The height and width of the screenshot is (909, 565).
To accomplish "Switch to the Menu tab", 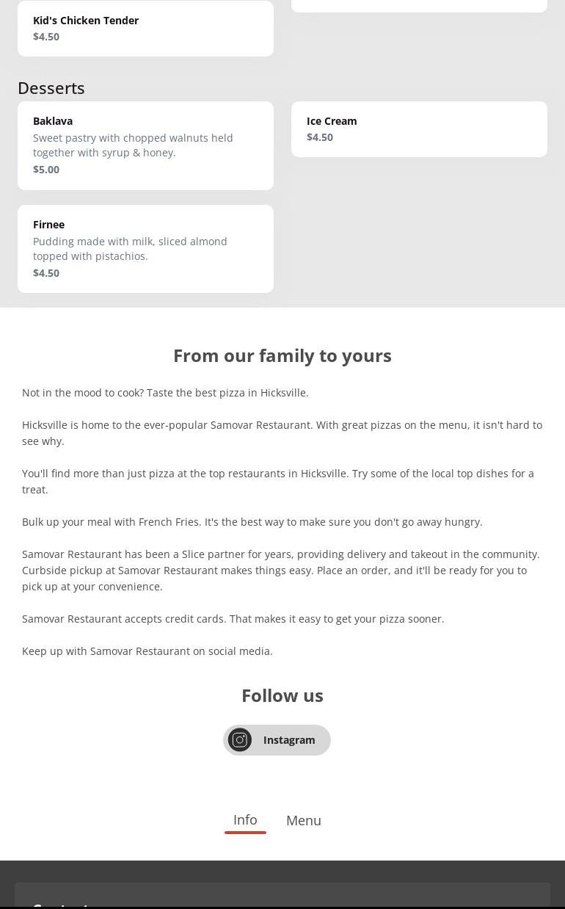I will 304,821.
